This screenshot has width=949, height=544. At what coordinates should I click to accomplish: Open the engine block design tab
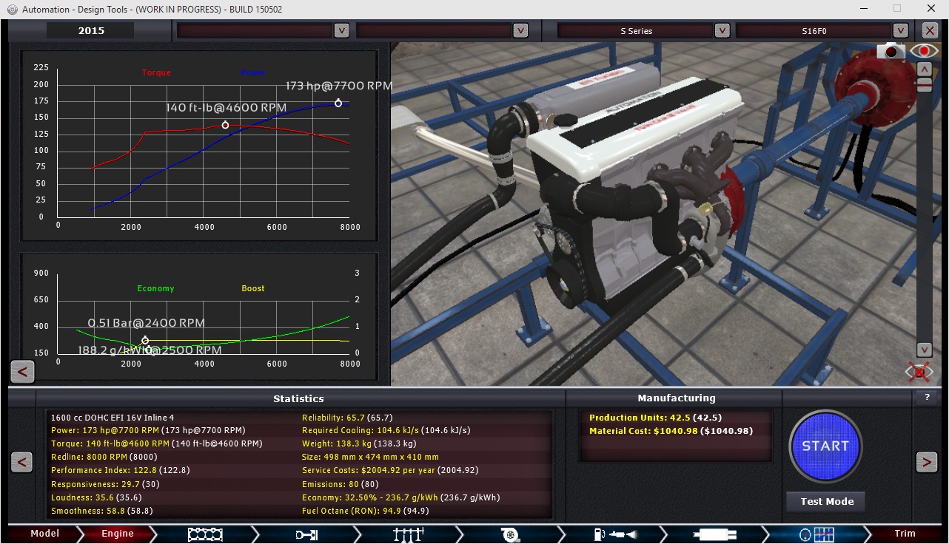coord(205,534)
